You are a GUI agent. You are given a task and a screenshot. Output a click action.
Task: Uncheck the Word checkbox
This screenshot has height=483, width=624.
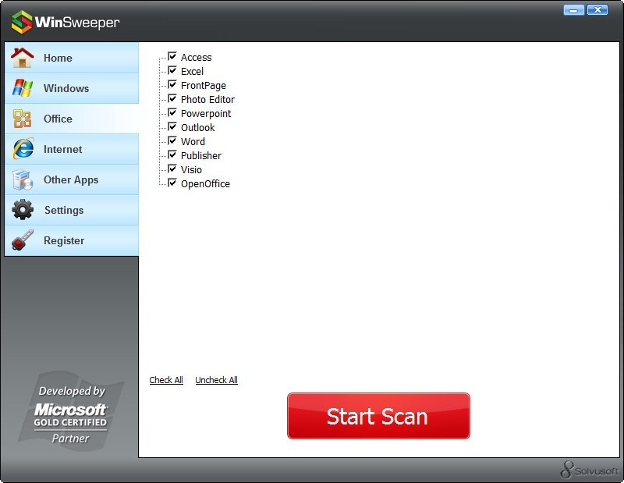point(172,140)
